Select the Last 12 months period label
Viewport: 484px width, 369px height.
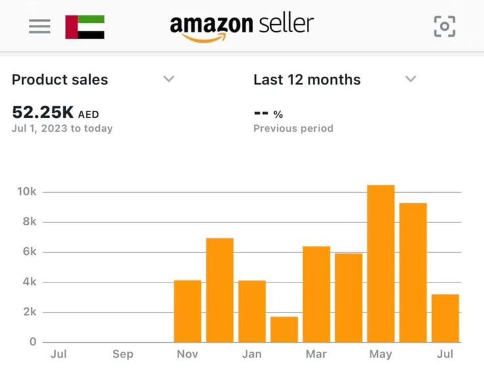307,79
